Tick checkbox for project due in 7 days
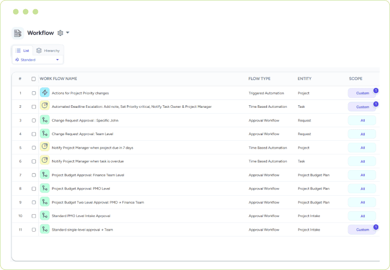Image resolution: width=390 pixels, height=270 pixels. pyautogui.click(x=34, y=148)
